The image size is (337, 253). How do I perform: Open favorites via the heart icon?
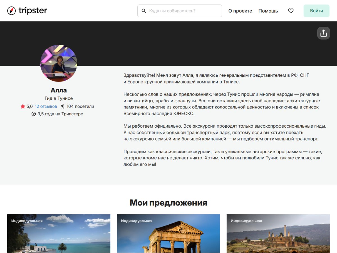(x=291, y=11)
